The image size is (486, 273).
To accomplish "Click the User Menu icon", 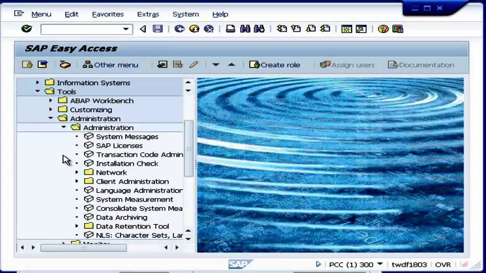I will point(27,65).
